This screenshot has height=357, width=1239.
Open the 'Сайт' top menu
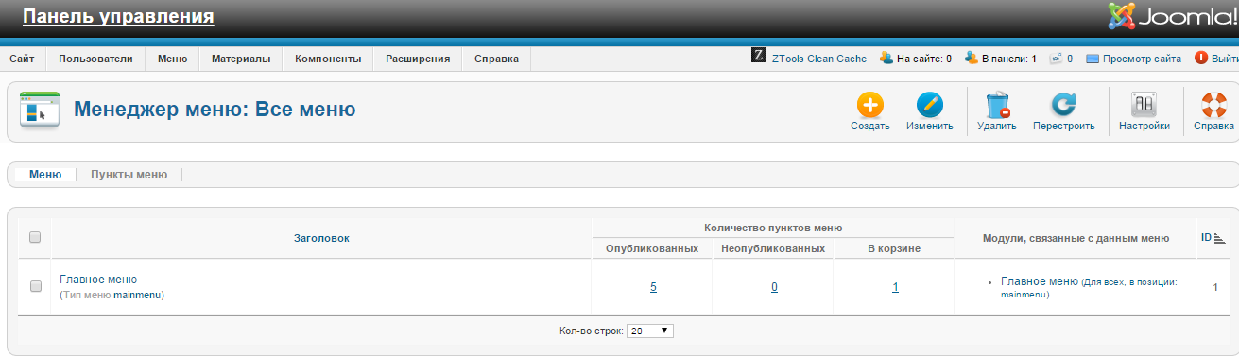[x=23, y=59]
